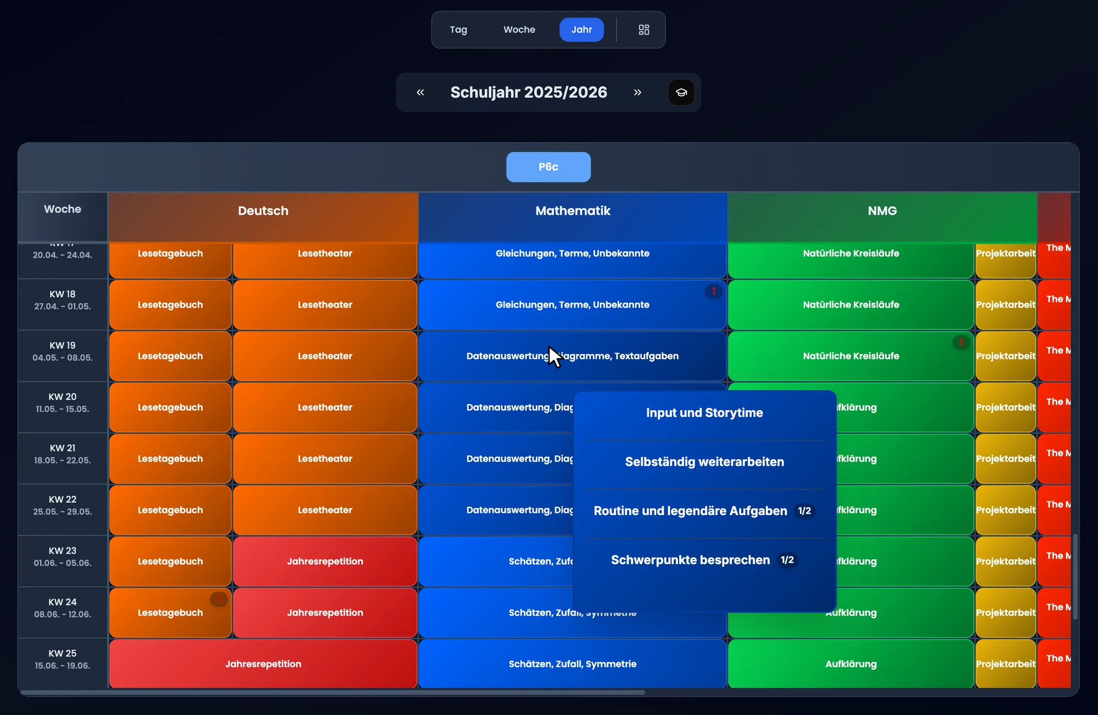This screenshot has width=1098, height=715.
Task: Open KW 22 Lesetheater block
Action: 325,510
